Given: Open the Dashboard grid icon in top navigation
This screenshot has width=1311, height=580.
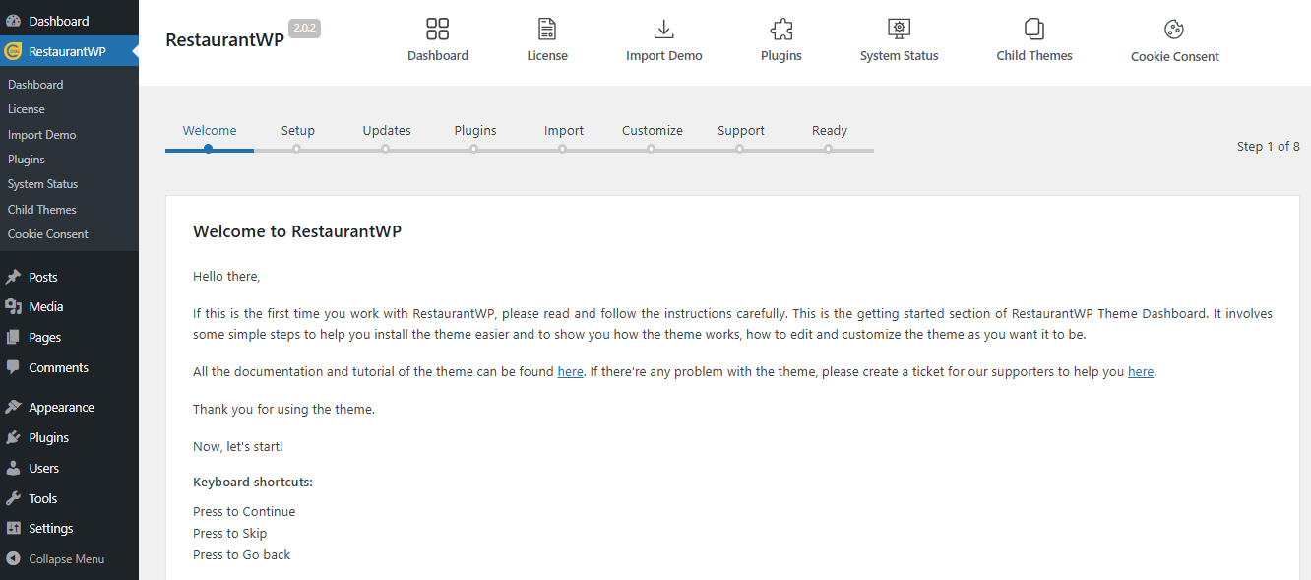Looking at the screenshot, I should [438, 29].
